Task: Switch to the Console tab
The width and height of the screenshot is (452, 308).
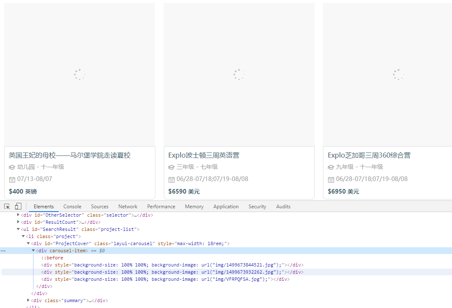Action: point(72,207)
